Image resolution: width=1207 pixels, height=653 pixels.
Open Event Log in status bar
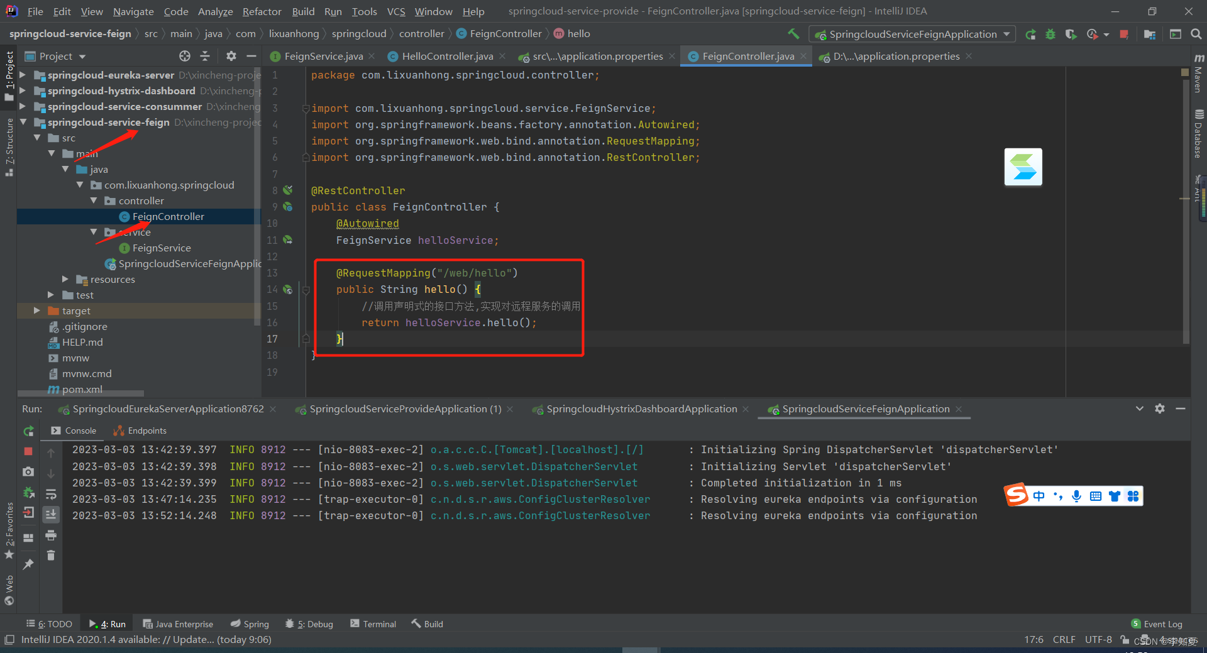[x=1157, y=623]
